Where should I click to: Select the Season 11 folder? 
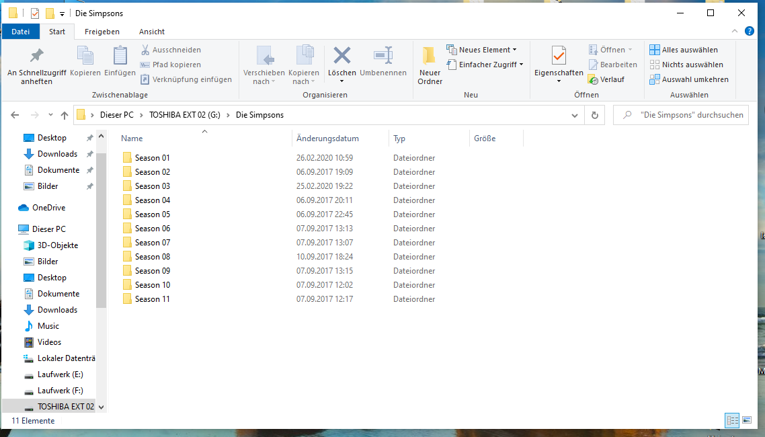(x=152, y=299)
